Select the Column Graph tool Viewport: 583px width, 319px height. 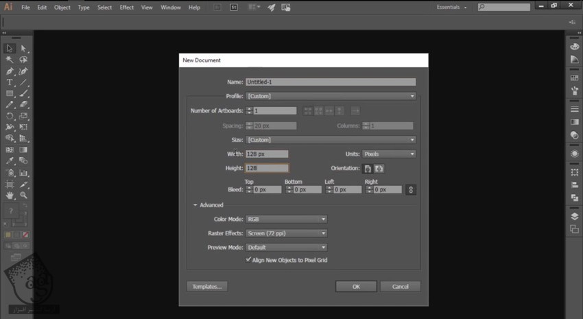click(23, 173)
